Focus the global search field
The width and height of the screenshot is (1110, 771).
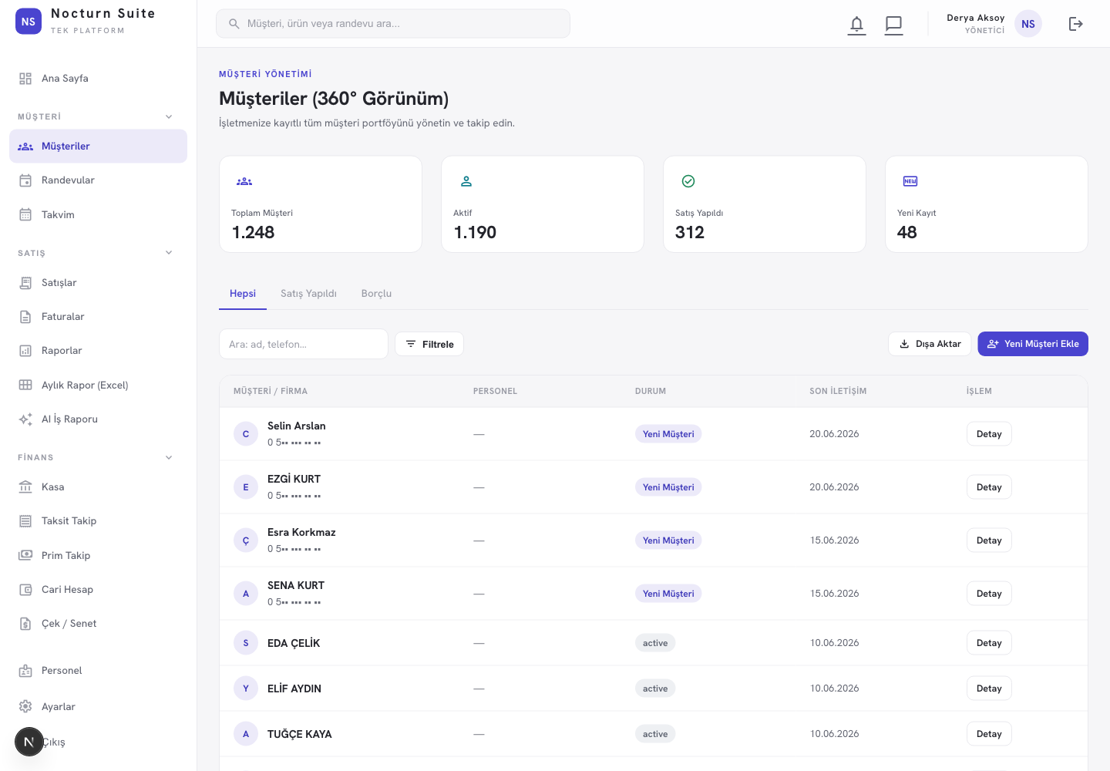(x=393, y=24)
